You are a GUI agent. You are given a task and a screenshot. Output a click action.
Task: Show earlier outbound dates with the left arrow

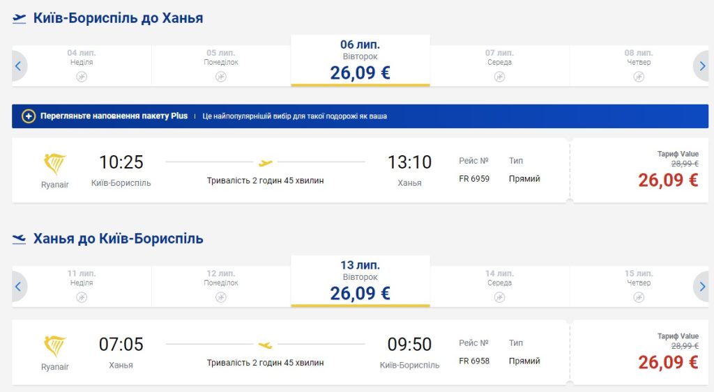click(18, 66)
